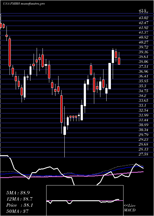Click the 12MA : 38.7 readout
This screenshot has width=154, height=216.
[19, 199]
